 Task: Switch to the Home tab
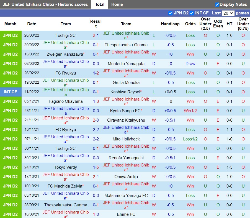(117, 4)
